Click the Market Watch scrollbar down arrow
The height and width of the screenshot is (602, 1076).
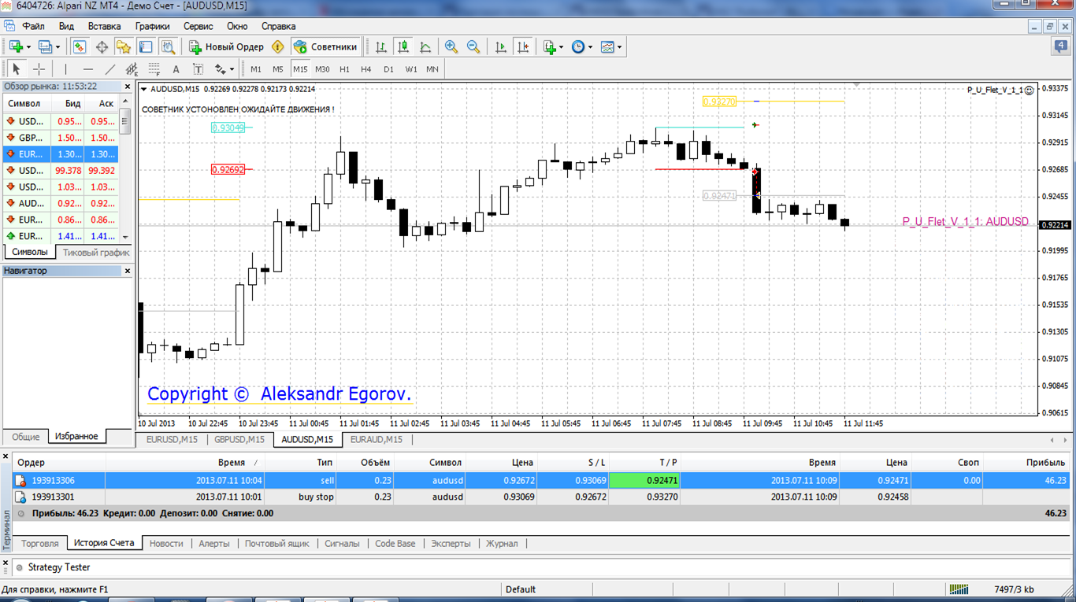124,237
